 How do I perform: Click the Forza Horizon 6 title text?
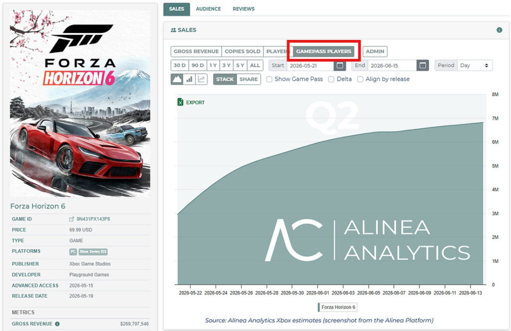[38, 206]
